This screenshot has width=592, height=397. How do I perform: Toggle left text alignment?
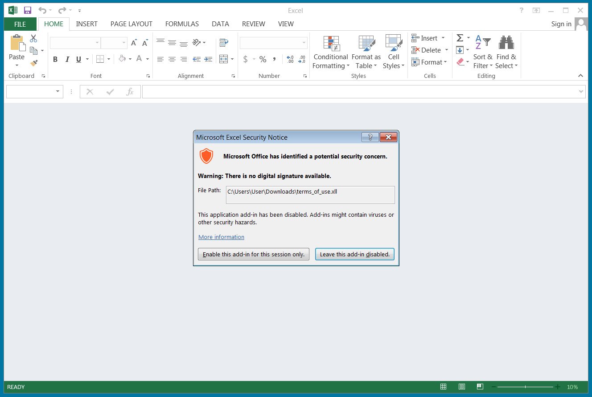tap(160, 59)
